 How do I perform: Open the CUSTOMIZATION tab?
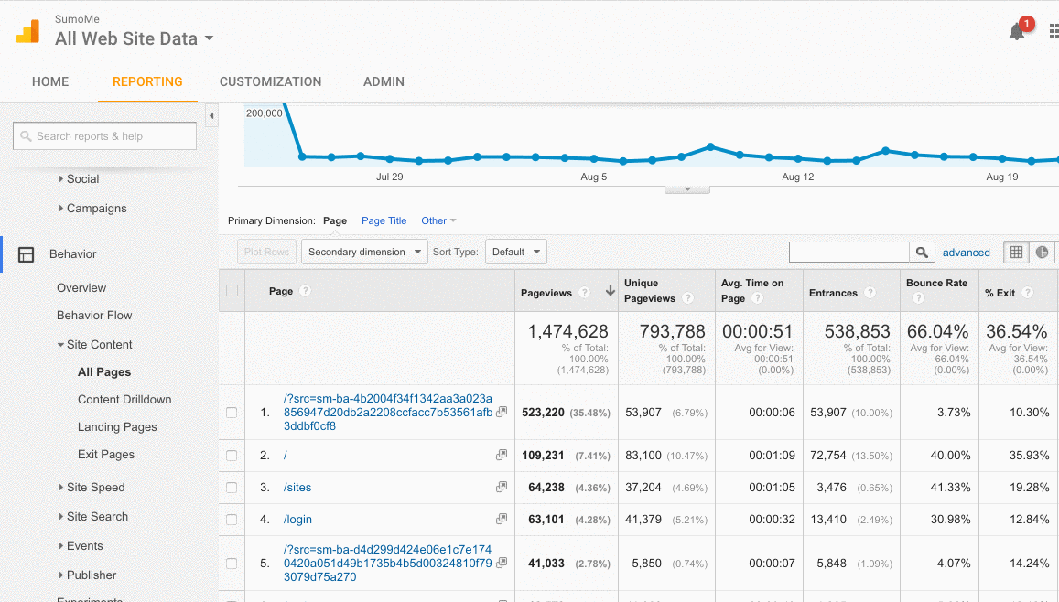[270, 81]
